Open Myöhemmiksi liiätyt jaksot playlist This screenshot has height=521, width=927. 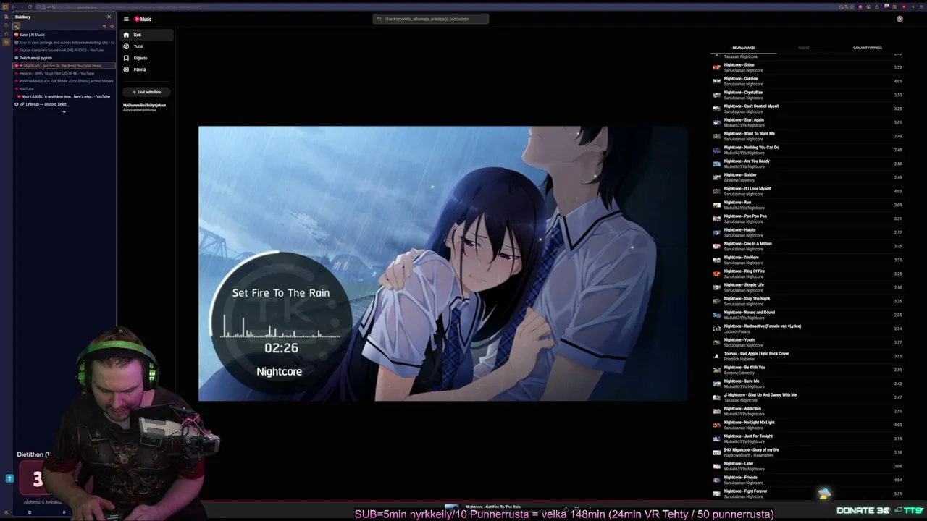tap(145, 107)
